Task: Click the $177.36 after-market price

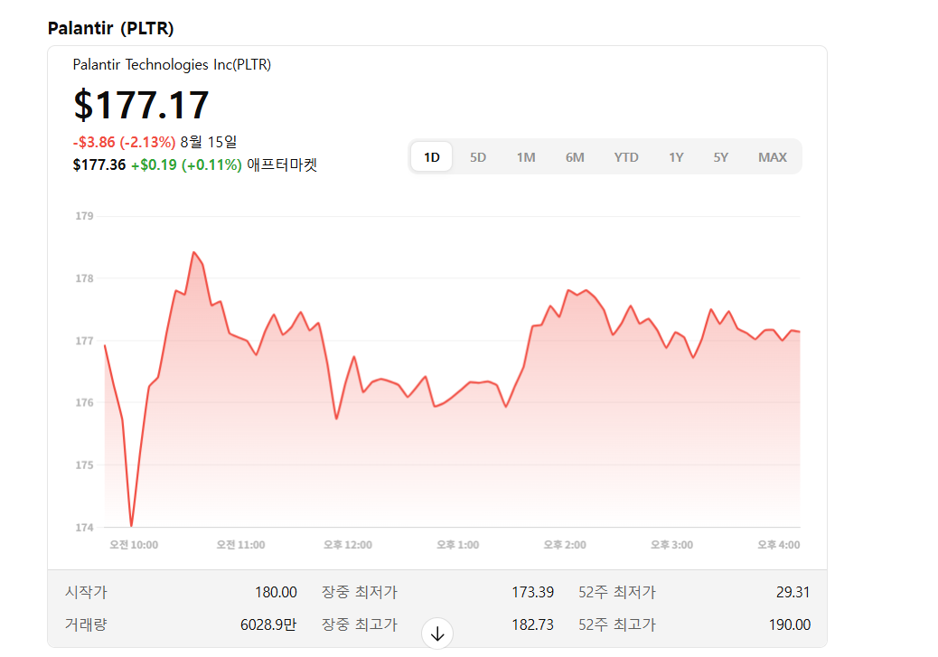Action: [99, 165]
